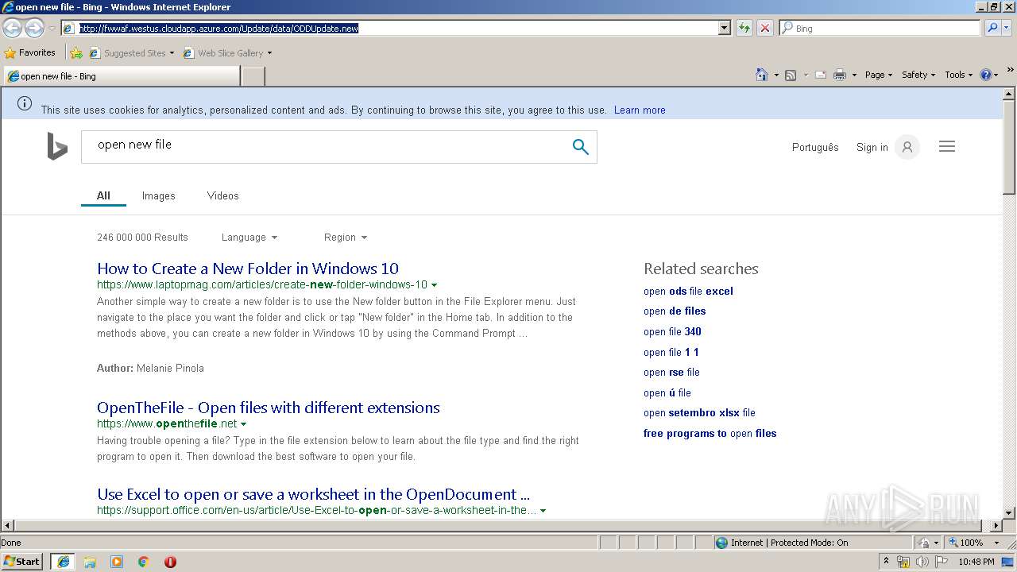Click the Sign in link

[872, 147]
